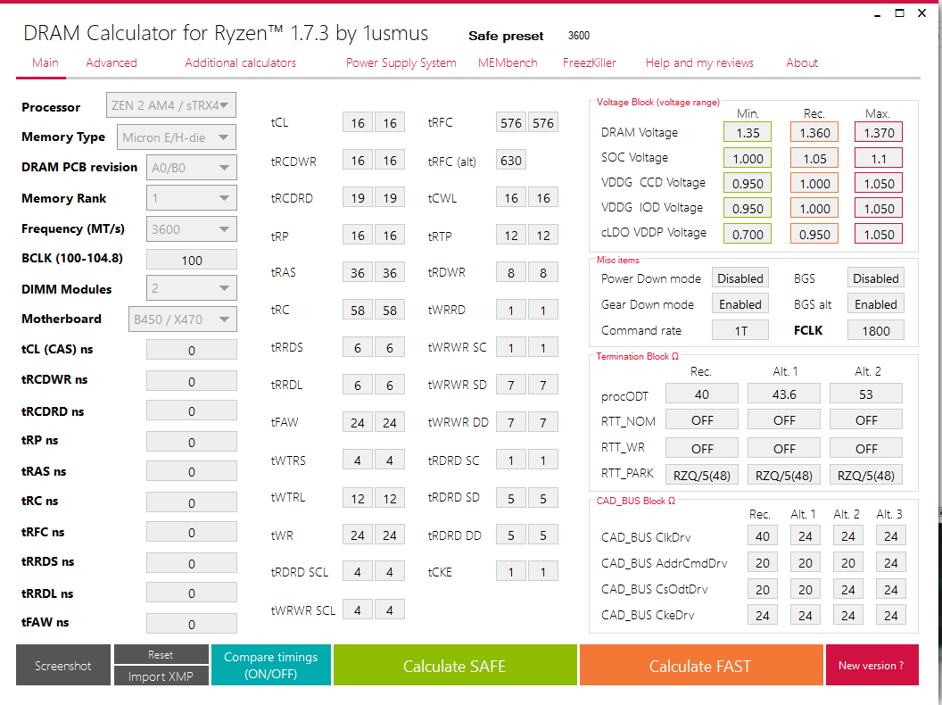Image resolution: width=942 pixels, height=705 pixels.
Task: Click the New version ? button
Action: (872, 666)
